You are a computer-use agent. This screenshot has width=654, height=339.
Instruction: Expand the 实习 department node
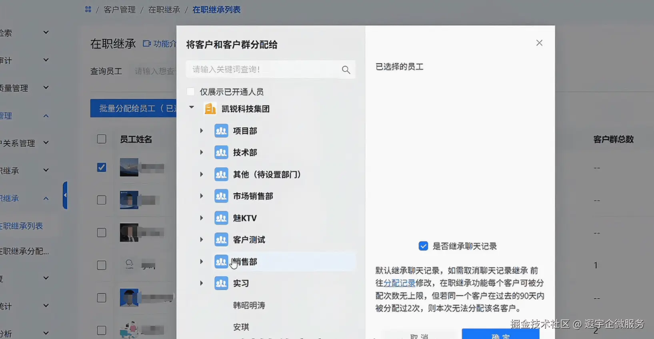[202, 283]
